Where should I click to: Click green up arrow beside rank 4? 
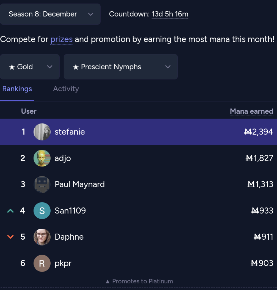pos(10,211)
